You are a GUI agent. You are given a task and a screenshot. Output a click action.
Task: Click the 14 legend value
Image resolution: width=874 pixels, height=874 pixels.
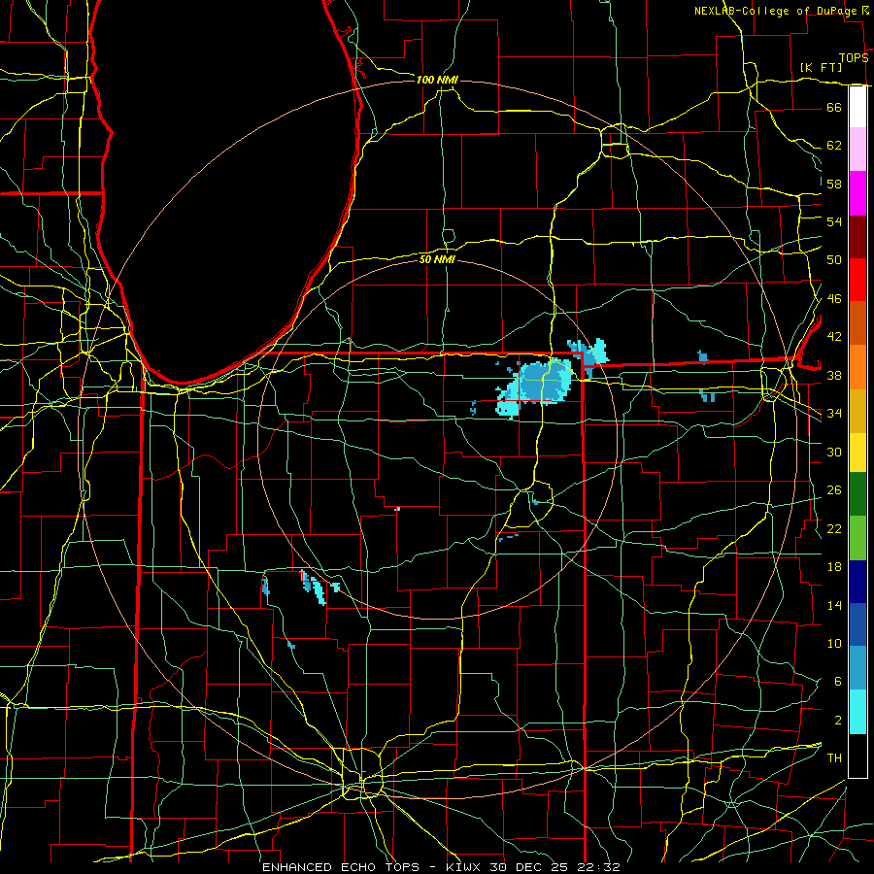[x=834, y=605]
